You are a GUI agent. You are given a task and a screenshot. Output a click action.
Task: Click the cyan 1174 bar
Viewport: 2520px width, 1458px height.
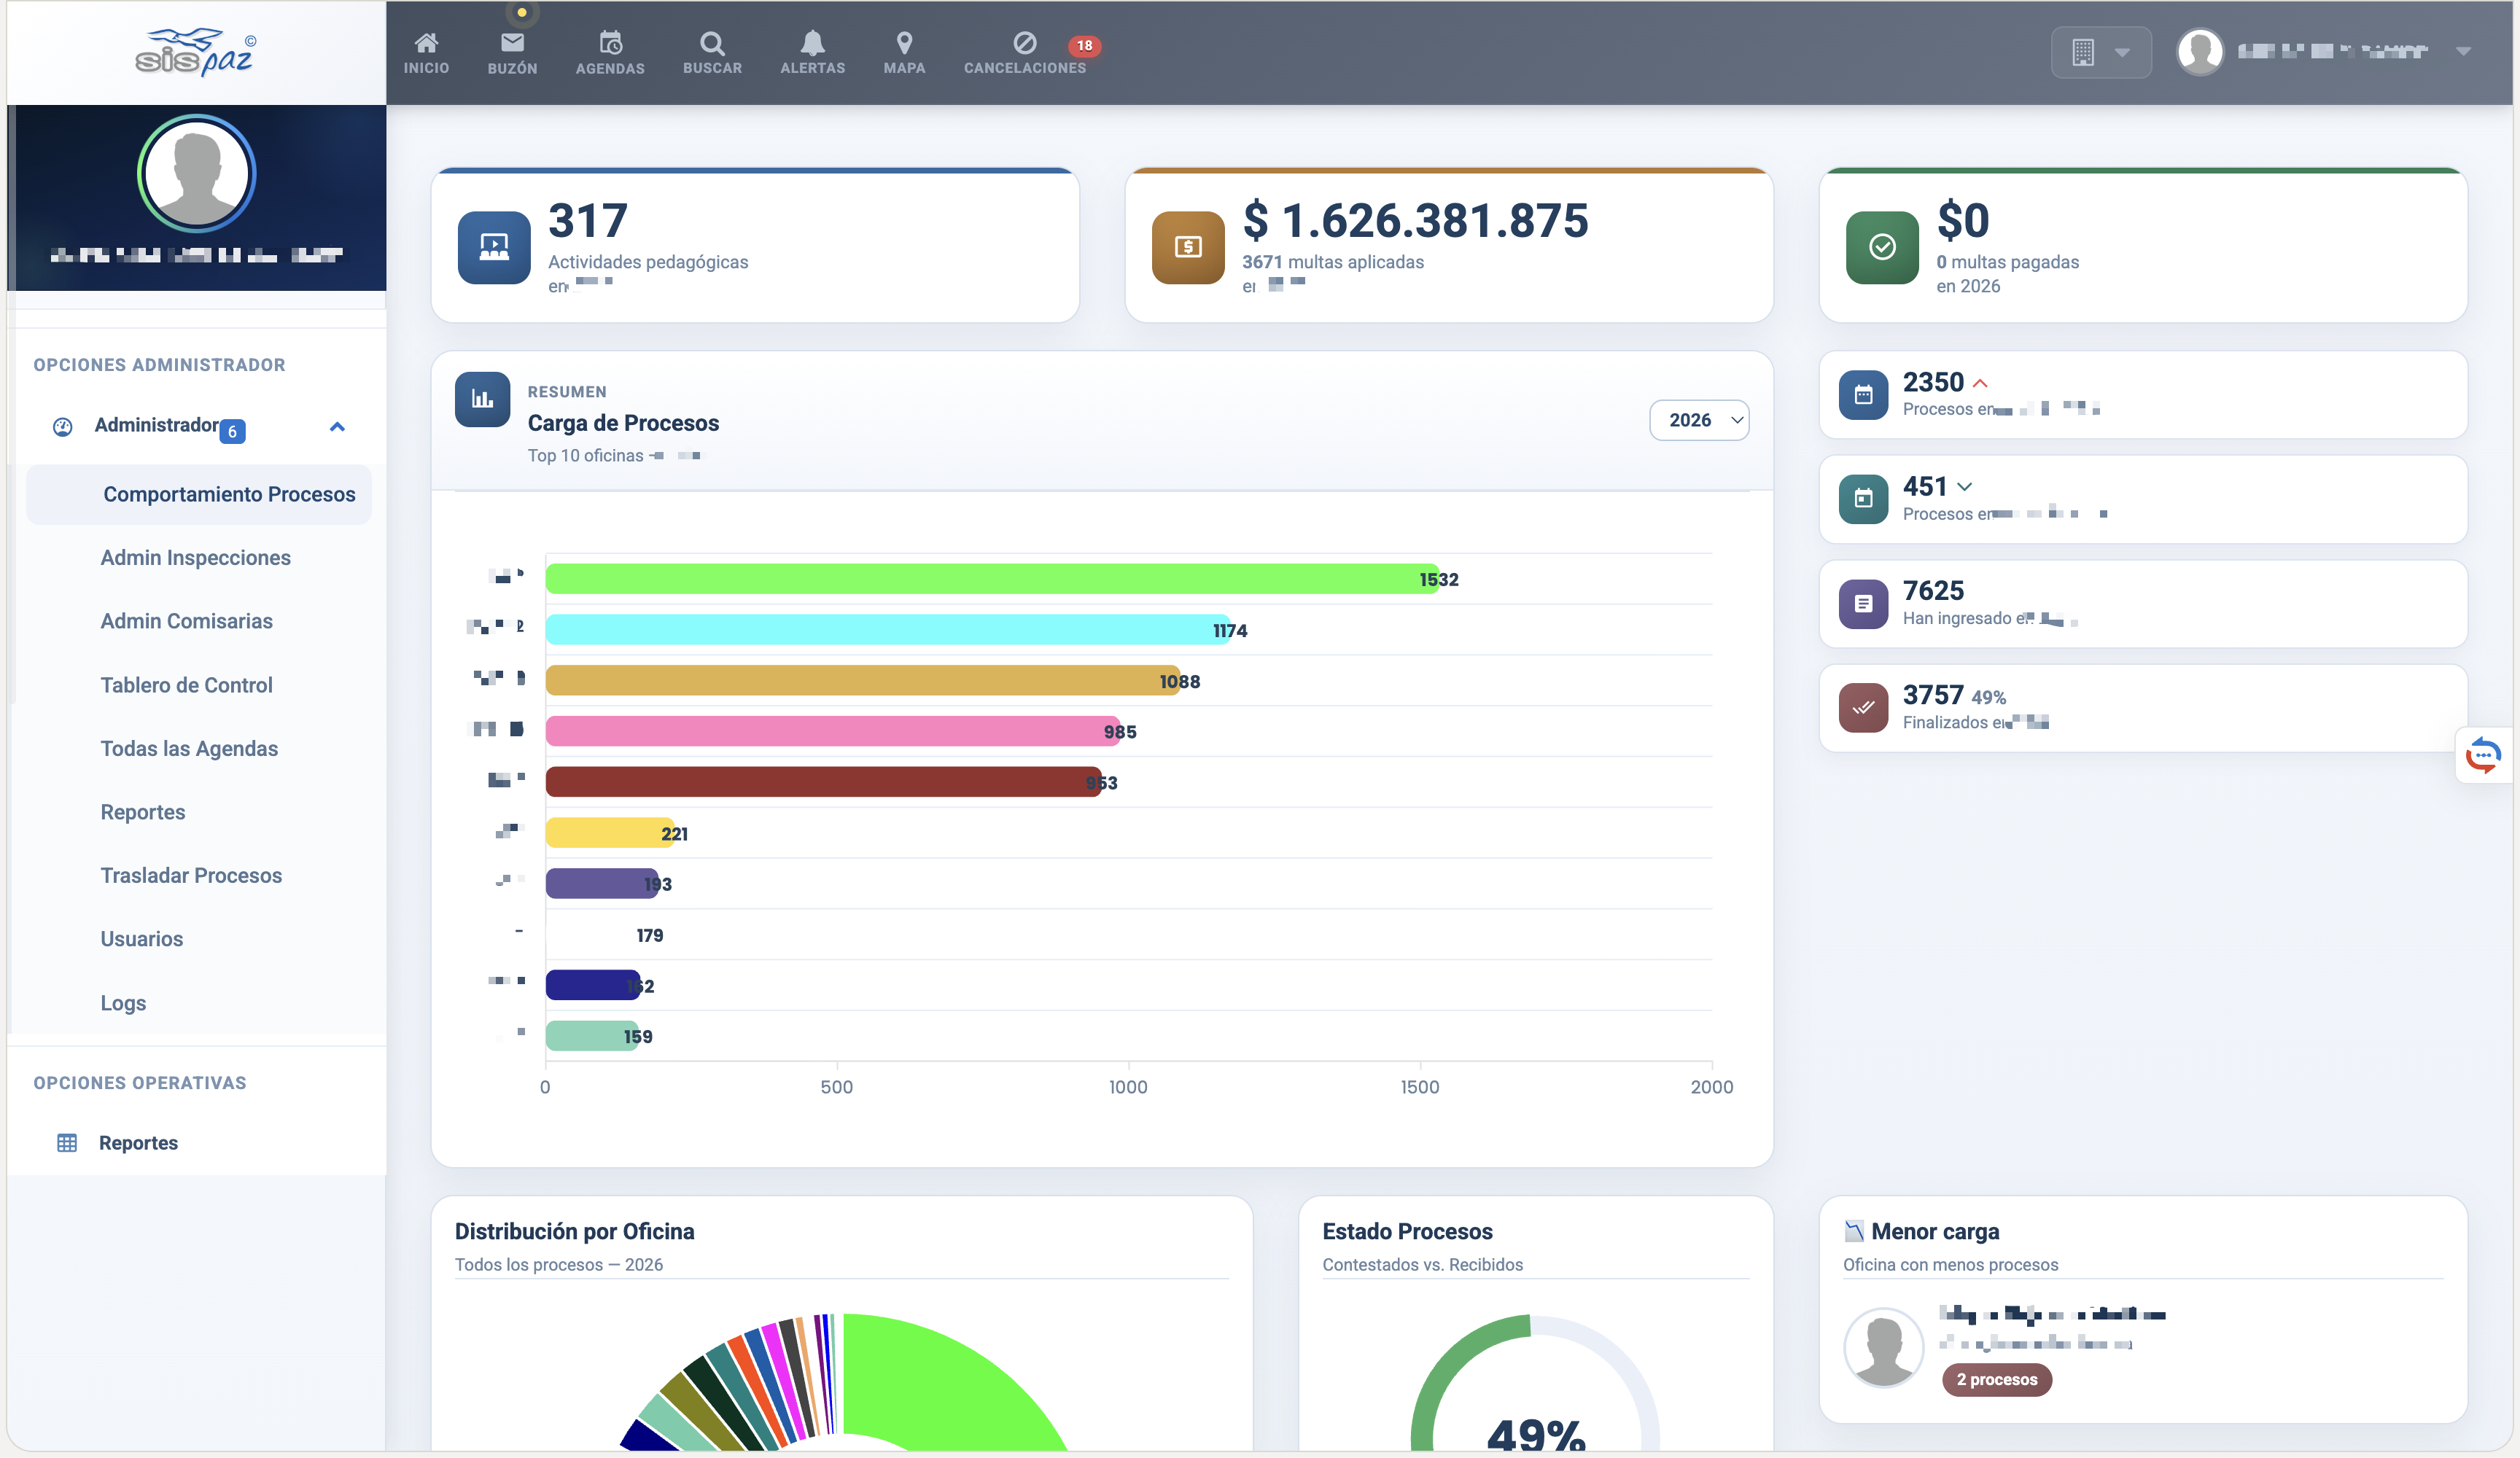pyautogui.click(x=888, y=630)
